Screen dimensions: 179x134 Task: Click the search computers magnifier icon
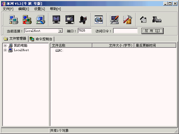click(41, 19)
